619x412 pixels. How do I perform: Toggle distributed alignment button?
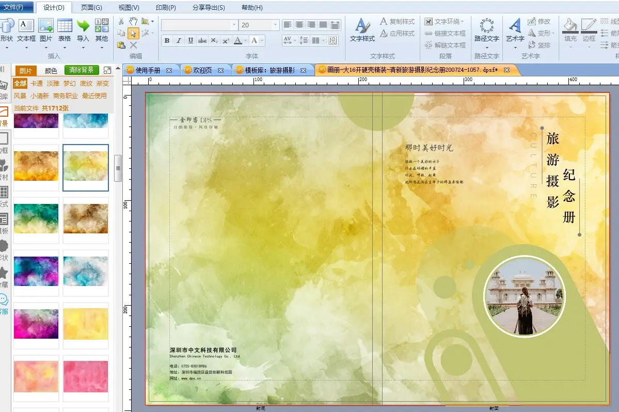335,24
